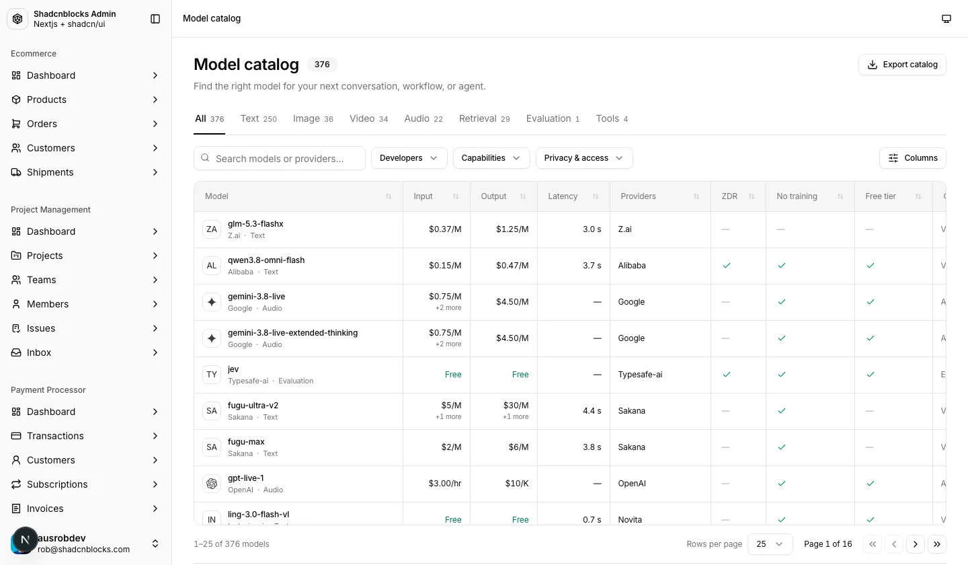Sort by the ZDR column sort icon
Image resolution: width=968 pixels, height=565 pixels.
coord(752,196)
